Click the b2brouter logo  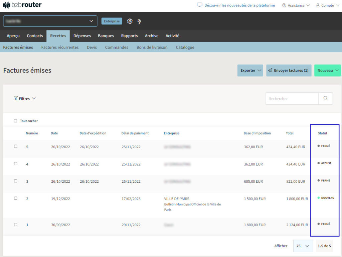22,5
